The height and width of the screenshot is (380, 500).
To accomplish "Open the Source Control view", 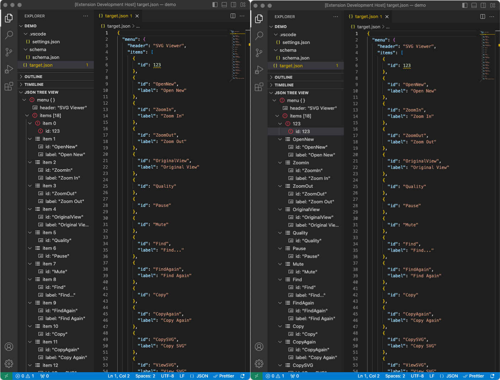I will click(9, 52).
